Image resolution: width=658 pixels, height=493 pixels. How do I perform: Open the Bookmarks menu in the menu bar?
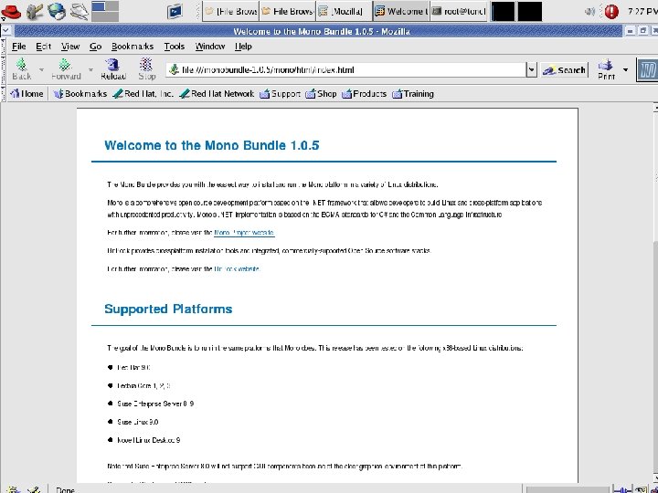[x=133, y=47]
